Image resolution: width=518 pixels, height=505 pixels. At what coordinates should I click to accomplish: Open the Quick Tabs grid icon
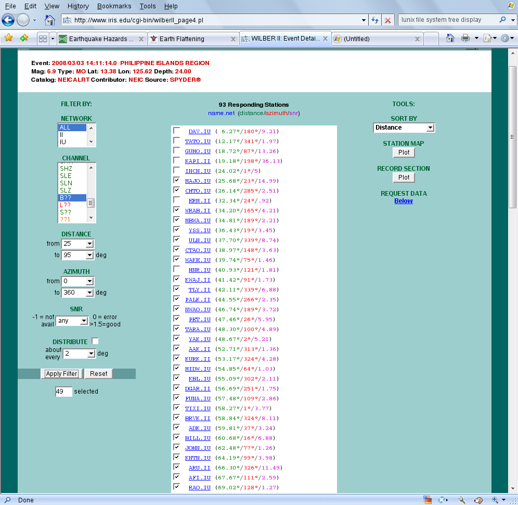click(x=43, y=39)
